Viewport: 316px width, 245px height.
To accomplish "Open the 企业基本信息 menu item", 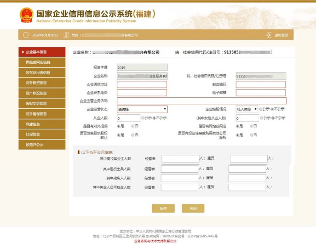I will pos(42,52).
